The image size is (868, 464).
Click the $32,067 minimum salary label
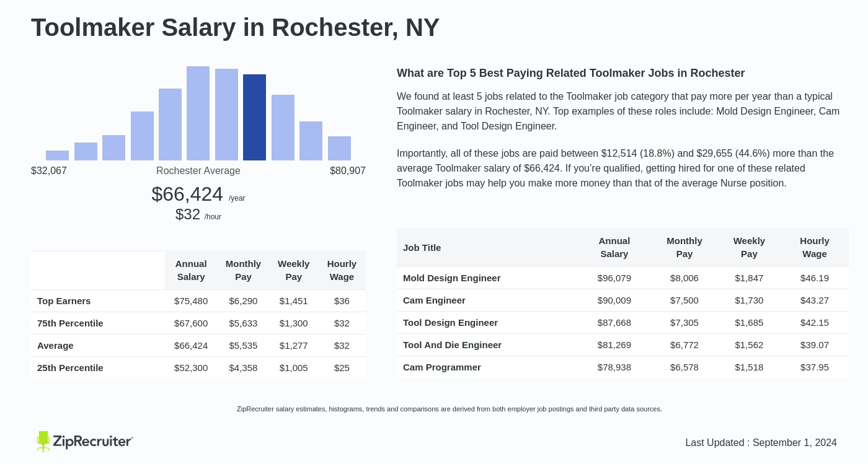[x=49, y=171]
